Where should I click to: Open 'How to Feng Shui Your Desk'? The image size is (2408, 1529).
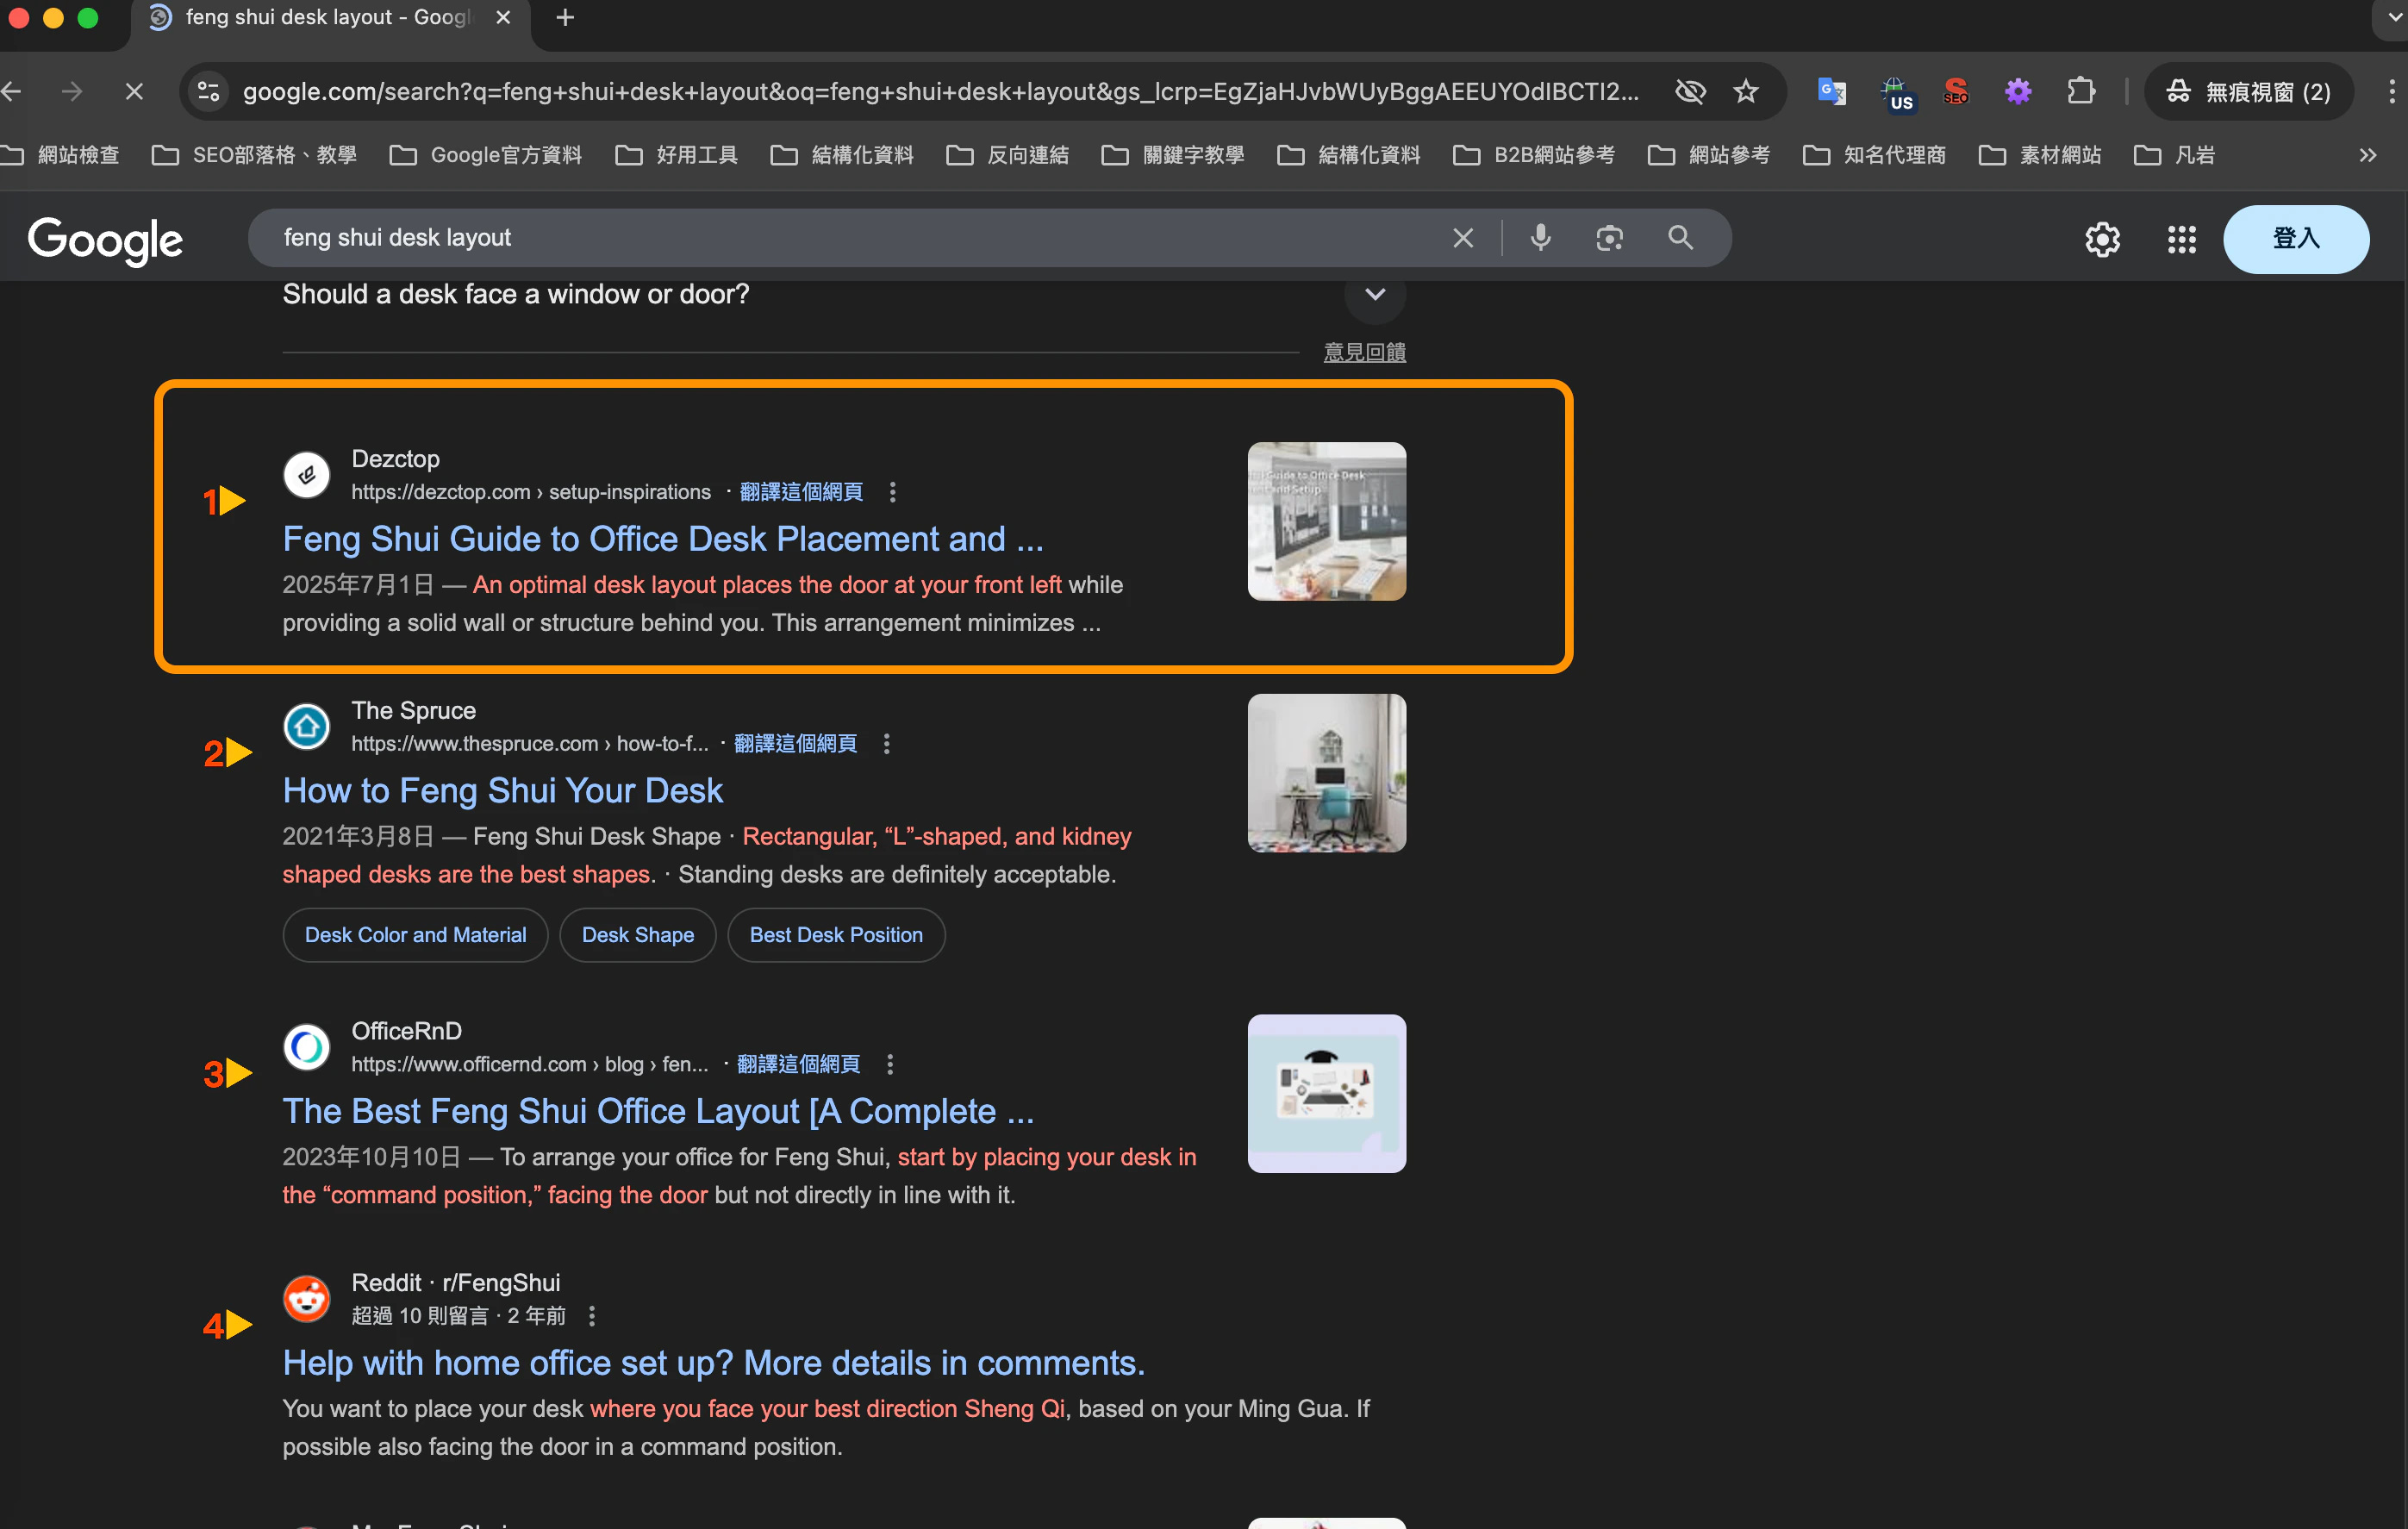(502, 791)
